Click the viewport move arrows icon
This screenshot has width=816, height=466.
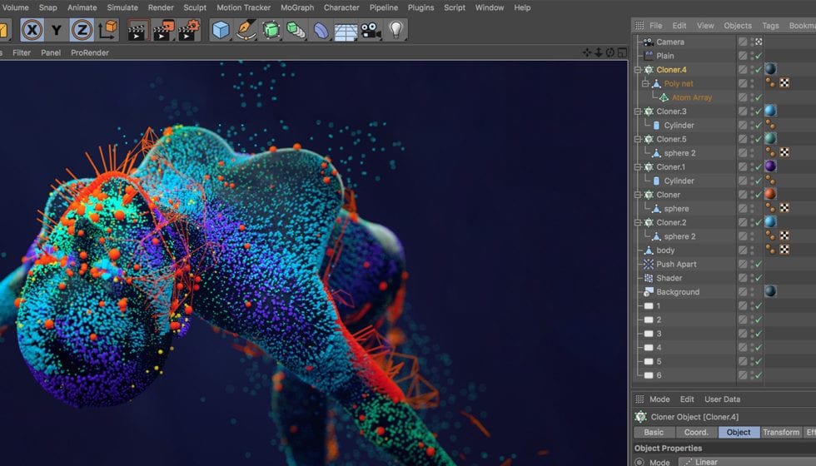click(x=587, y=52)
